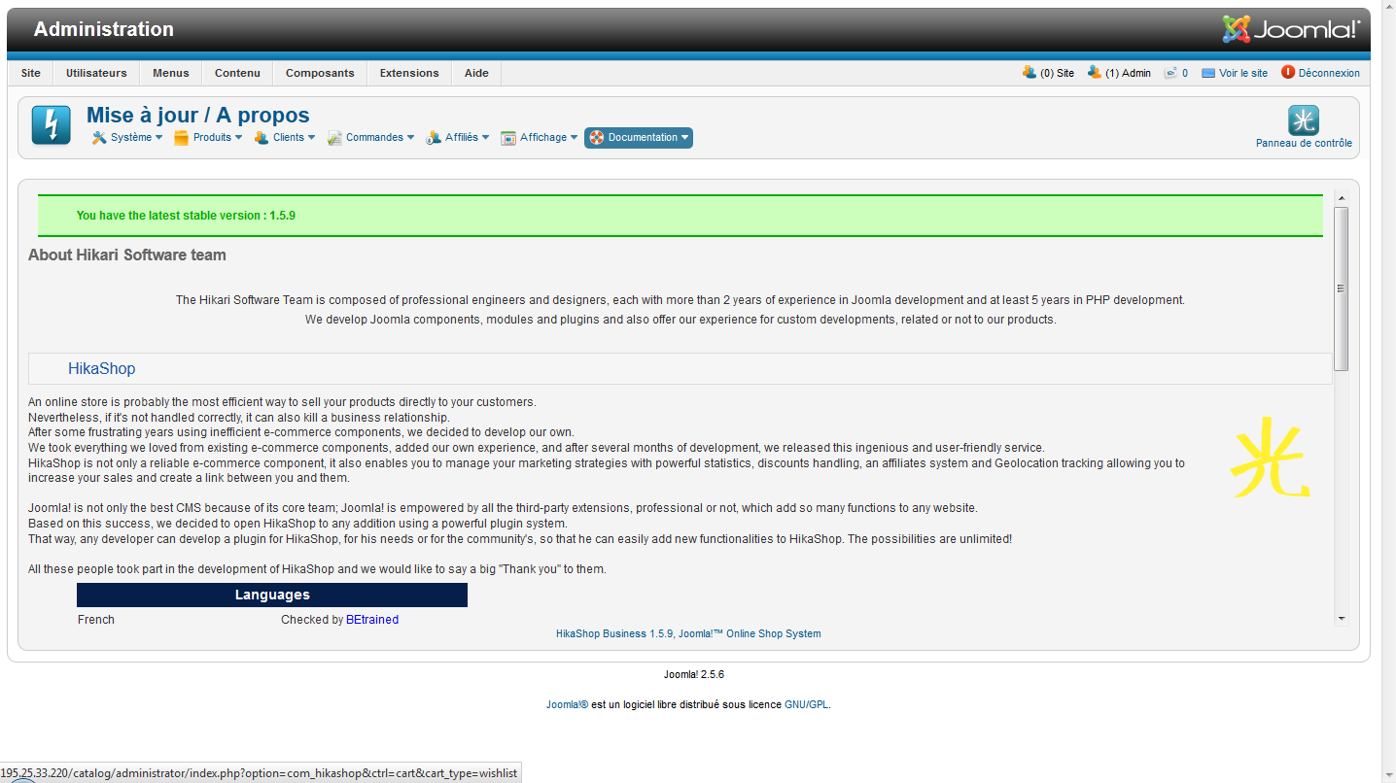
Task: Click the (1) Admin users icon
Action: pyautogui.click(x=1095, y=72)
